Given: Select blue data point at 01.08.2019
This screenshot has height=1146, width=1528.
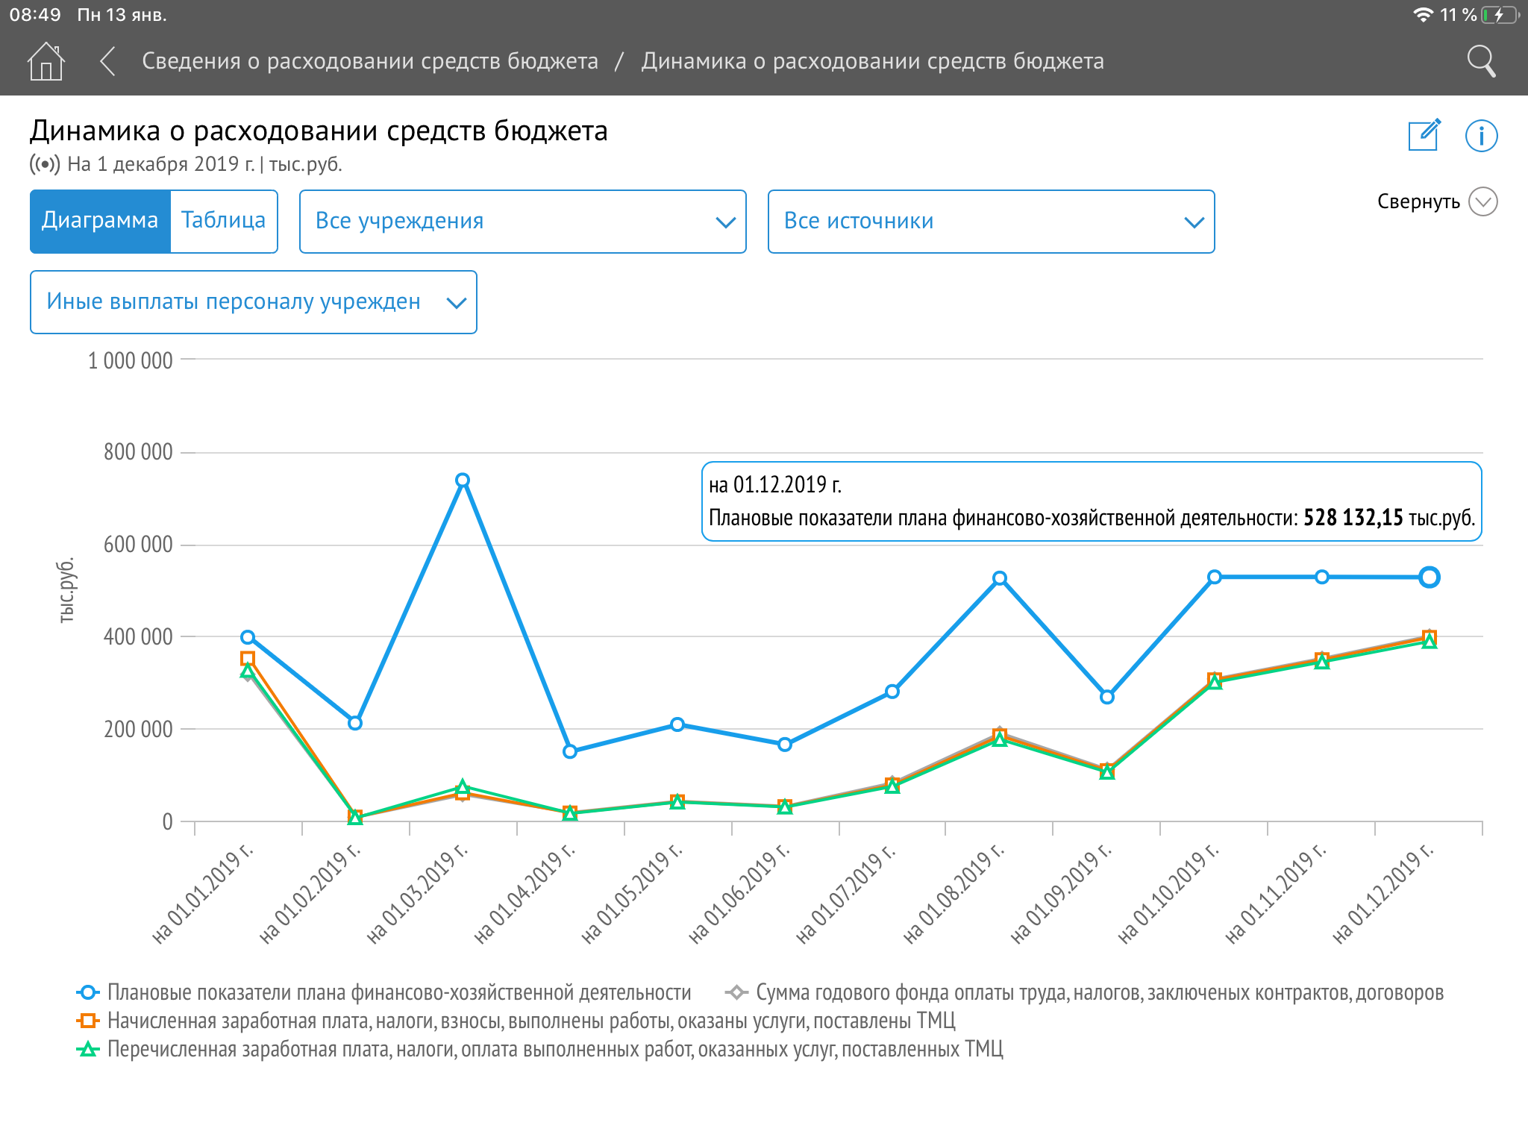Looking at the screenshot, I should point(1000,578).
